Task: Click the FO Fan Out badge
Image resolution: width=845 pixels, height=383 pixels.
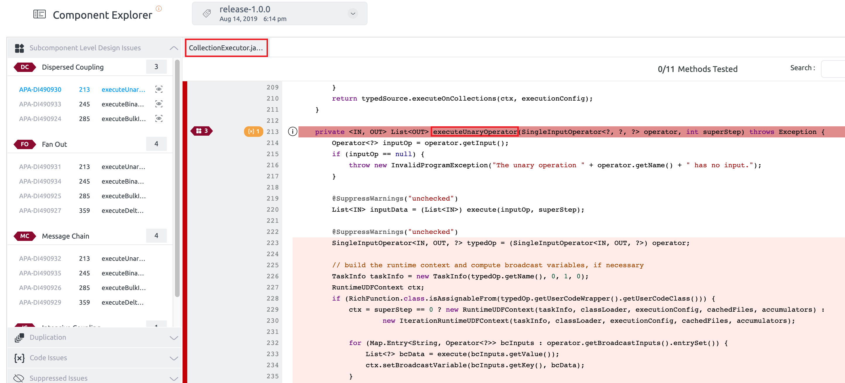Action: point(25,144)
